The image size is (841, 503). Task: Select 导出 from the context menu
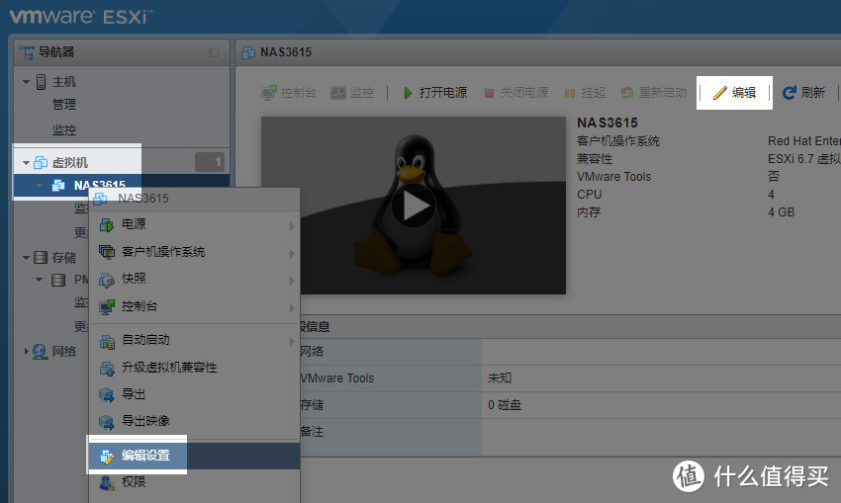coord(134,394)
